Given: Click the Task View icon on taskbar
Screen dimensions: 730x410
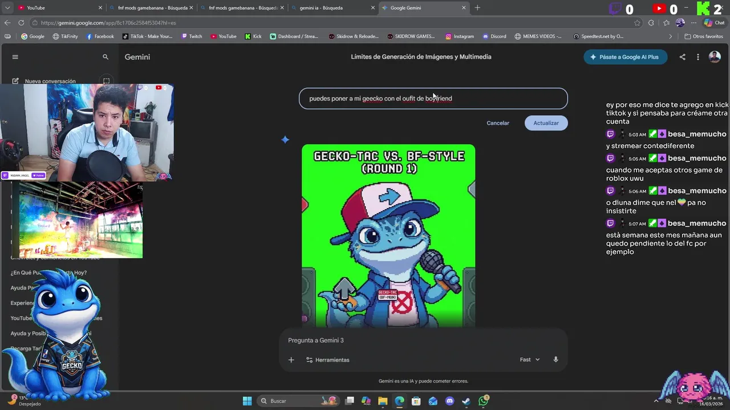Looking at the screenshot, I should (350, 401).
